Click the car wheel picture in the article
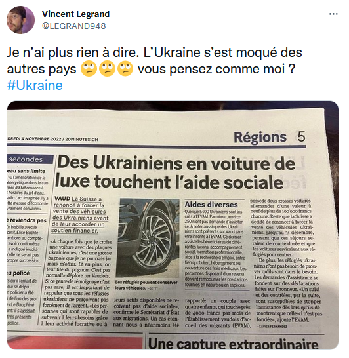The image size is (349, 358). [148, 238]
